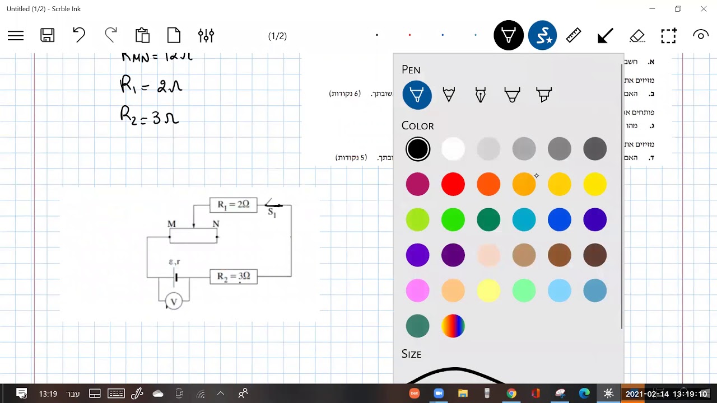The width and height of the screenshot is (717, 403).
Task: Select the arrow line tool
Action: click(x=605, y=36)
